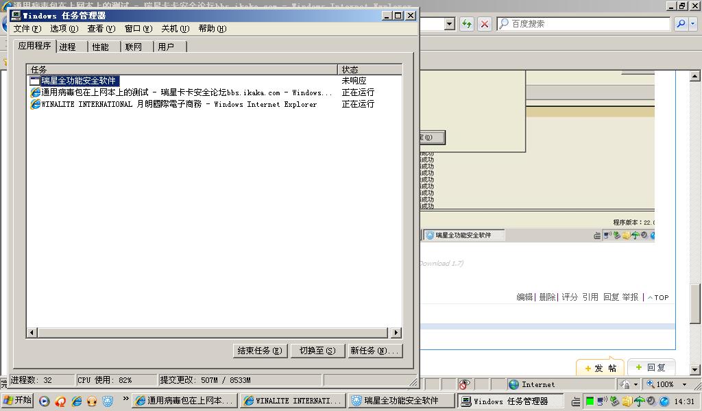Viewport: 702px width, 411px height.
Task: Open the search provider dropdown arrow in IE
Action: (692, 24)
